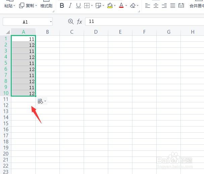Expand draw border options arrow
The height and width of the screenshot is (174, 204).
pyautogui.click(x=103, y=5)
